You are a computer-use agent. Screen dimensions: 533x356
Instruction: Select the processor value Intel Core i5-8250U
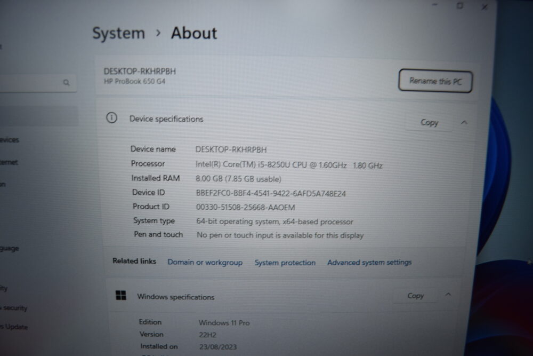289,165
